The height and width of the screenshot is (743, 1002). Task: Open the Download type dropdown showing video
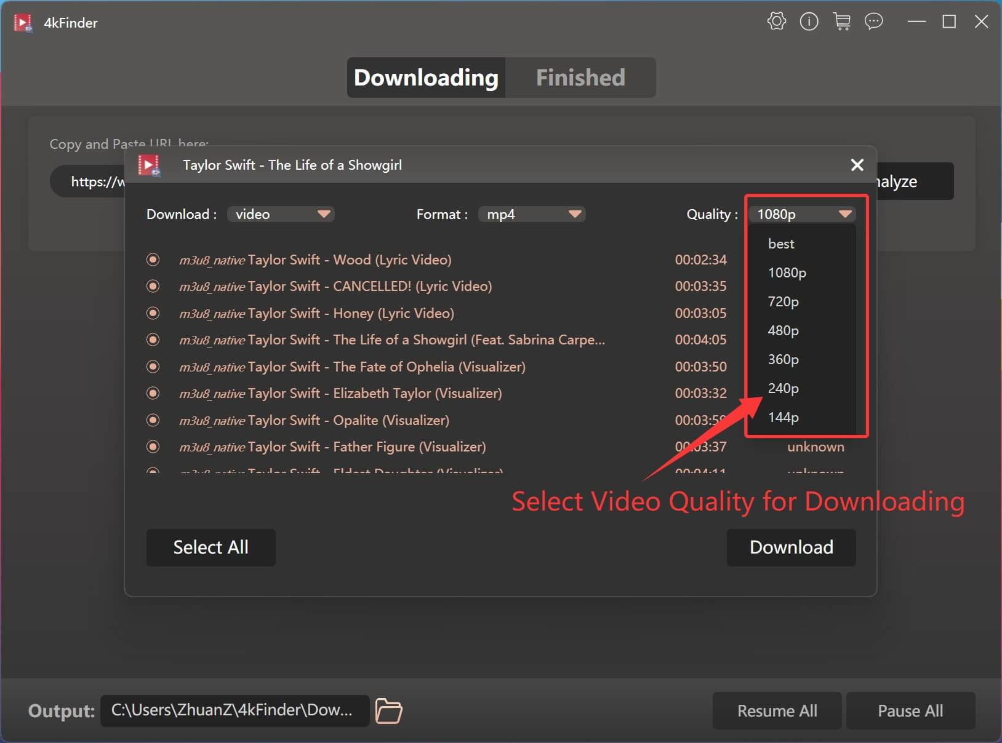(281, 214)
